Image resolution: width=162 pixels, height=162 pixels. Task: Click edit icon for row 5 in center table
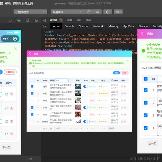(x=122, y=114)
